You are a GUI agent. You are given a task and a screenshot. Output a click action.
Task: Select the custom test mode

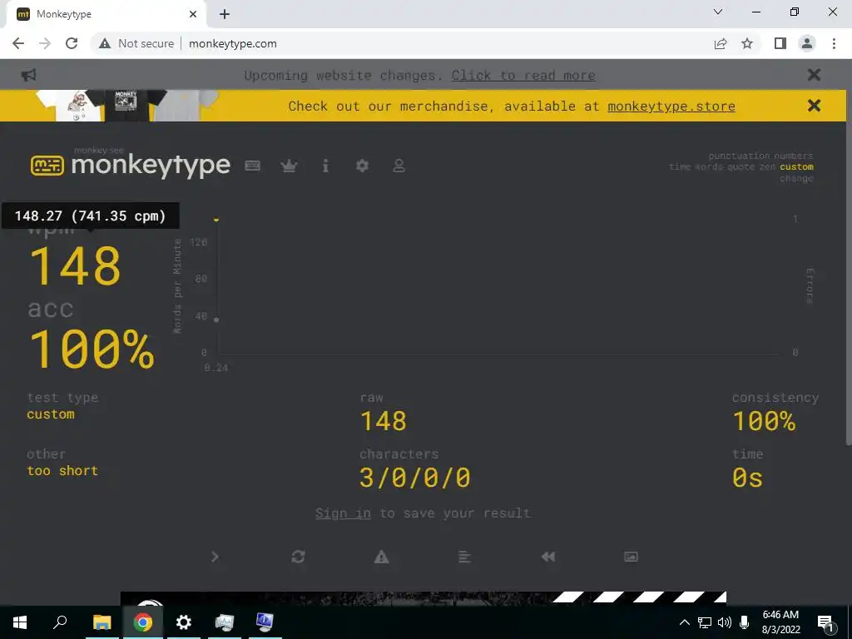point(796,166)
